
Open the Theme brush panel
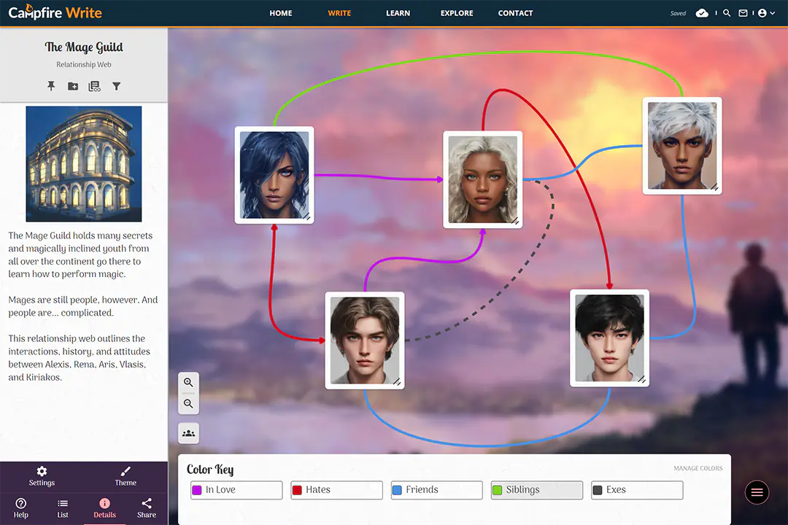click(125, 475)
